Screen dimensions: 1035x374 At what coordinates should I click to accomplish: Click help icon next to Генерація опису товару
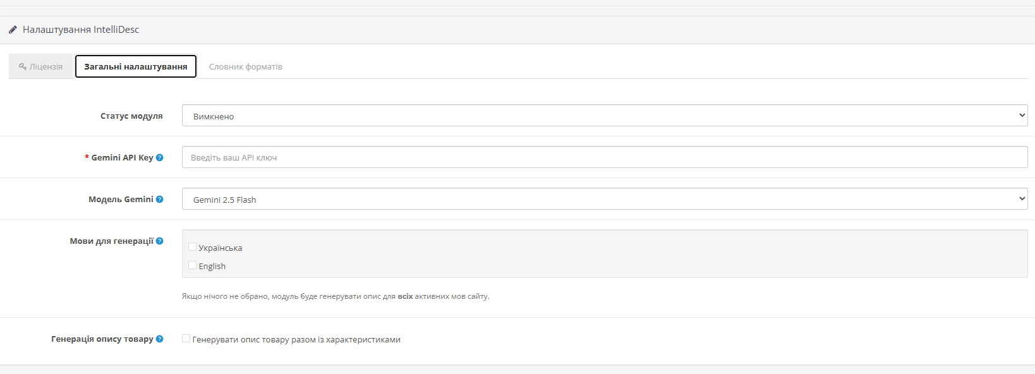click(x=160, y=339)
